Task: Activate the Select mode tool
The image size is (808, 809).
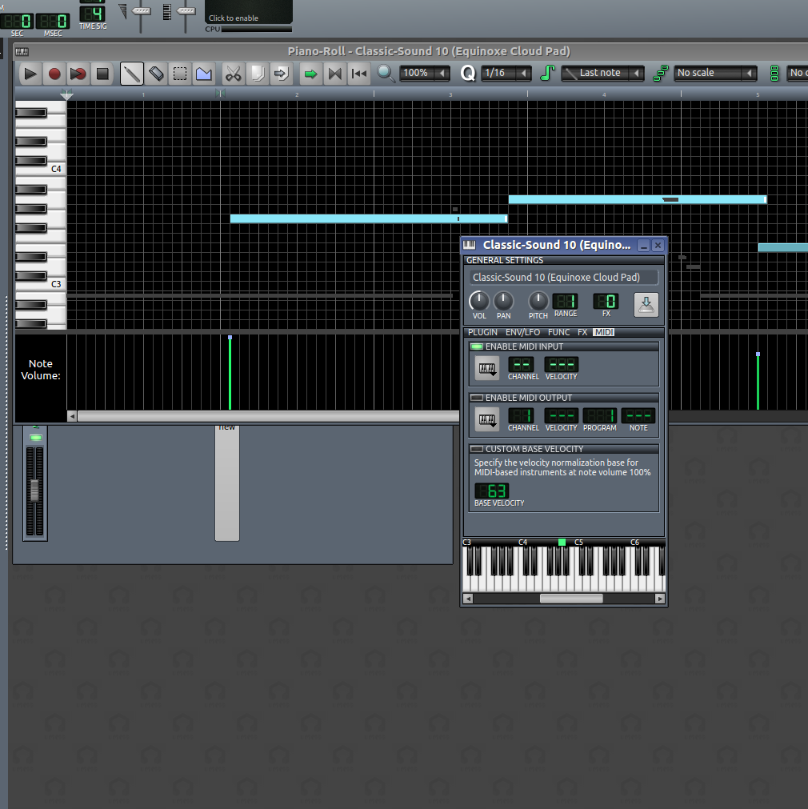Action: pyautogui.click(x=180, y=74)
